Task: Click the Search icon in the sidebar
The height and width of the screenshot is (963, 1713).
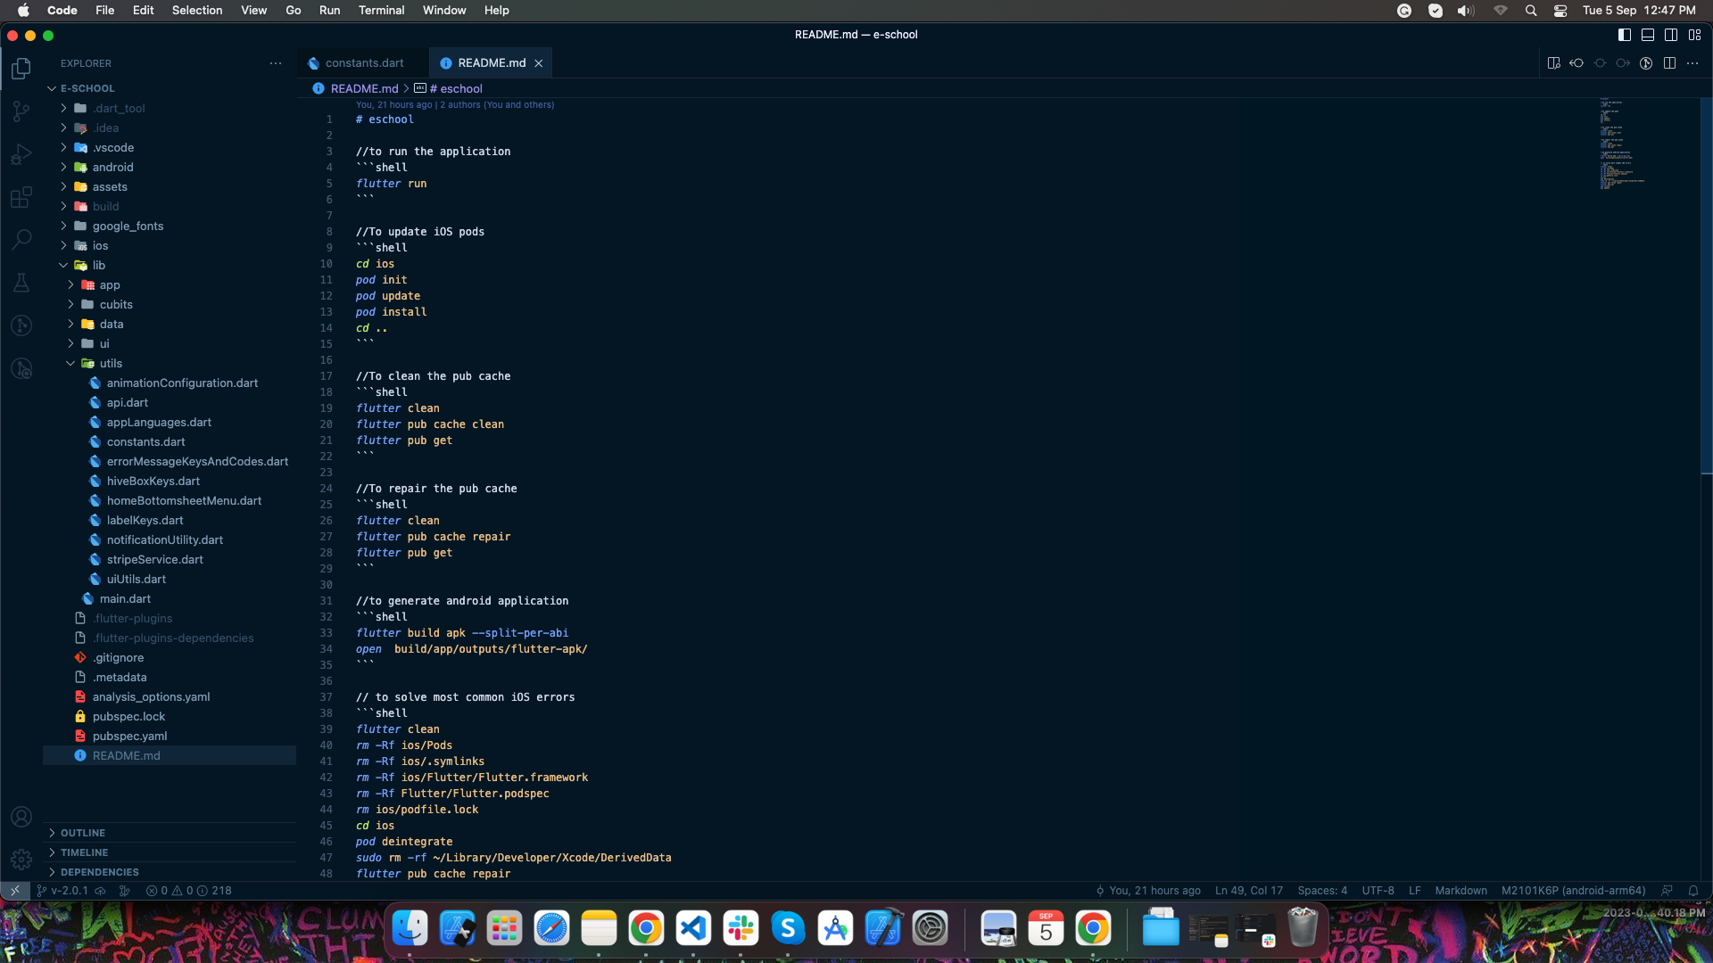Action: 21,239
